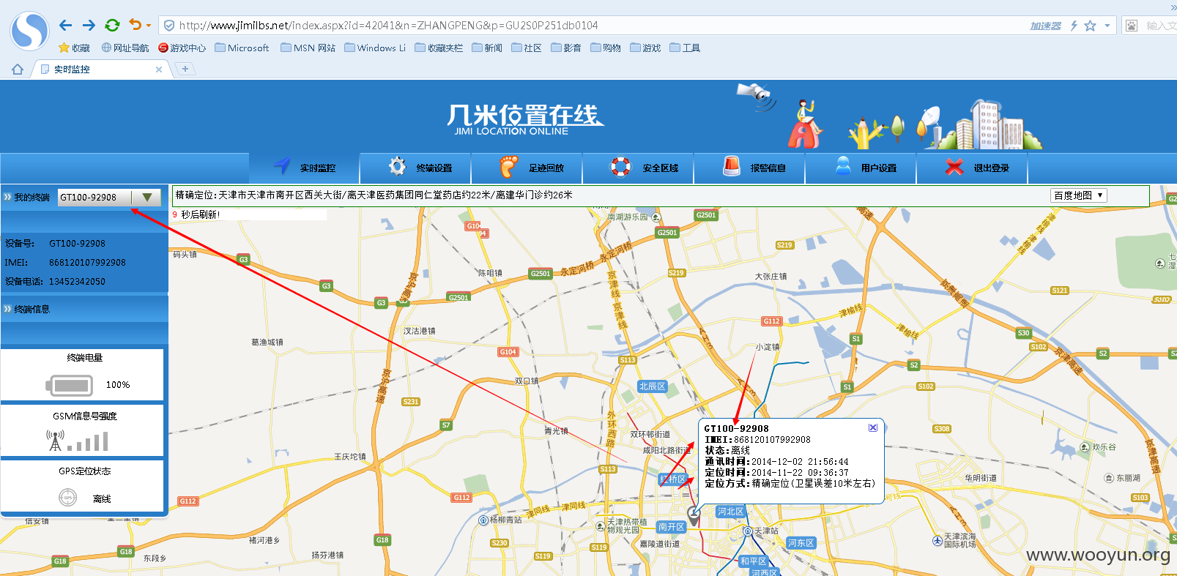1177x576 pixels.
Task: Close the GT100-92908 map info popup
Action: tap(873, 427)
